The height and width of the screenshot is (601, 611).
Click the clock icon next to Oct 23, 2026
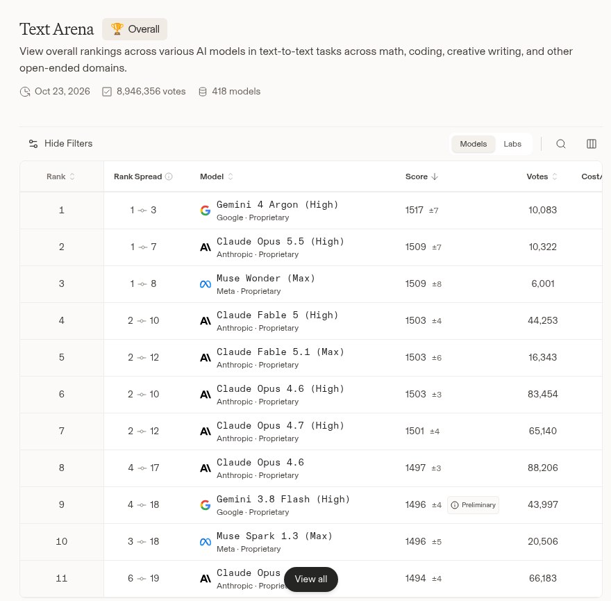click(x=25, y=92)
